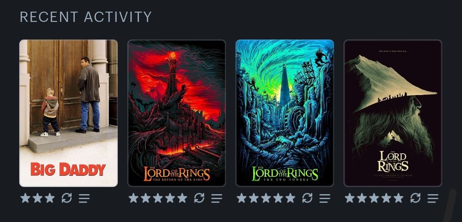Click fifth star under Fellowship of the Ring
This screenshot has height=222, width=462.
point(398,198)
